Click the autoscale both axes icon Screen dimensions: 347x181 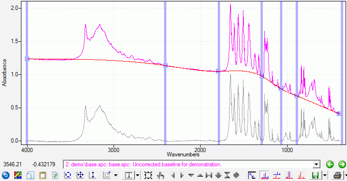tap(80, 175)
